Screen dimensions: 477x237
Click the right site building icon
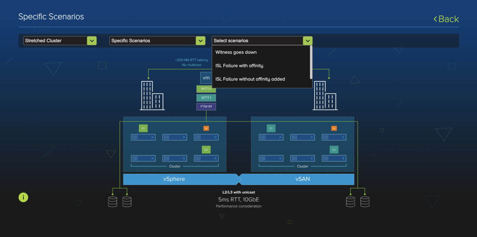[x=325, y=95]
